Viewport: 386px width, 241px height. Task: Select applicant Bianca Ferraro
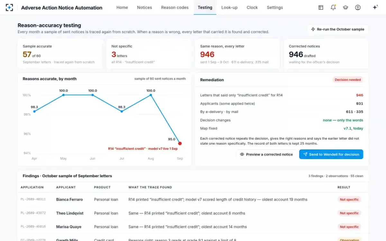[x=69, y=200]
